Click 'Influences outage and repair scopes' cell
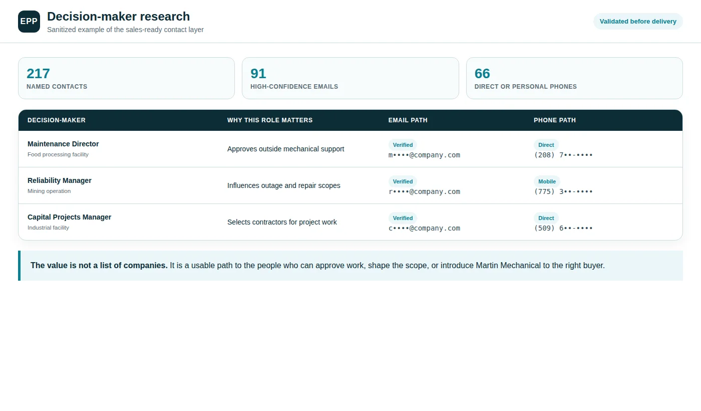 pos(284,185)
